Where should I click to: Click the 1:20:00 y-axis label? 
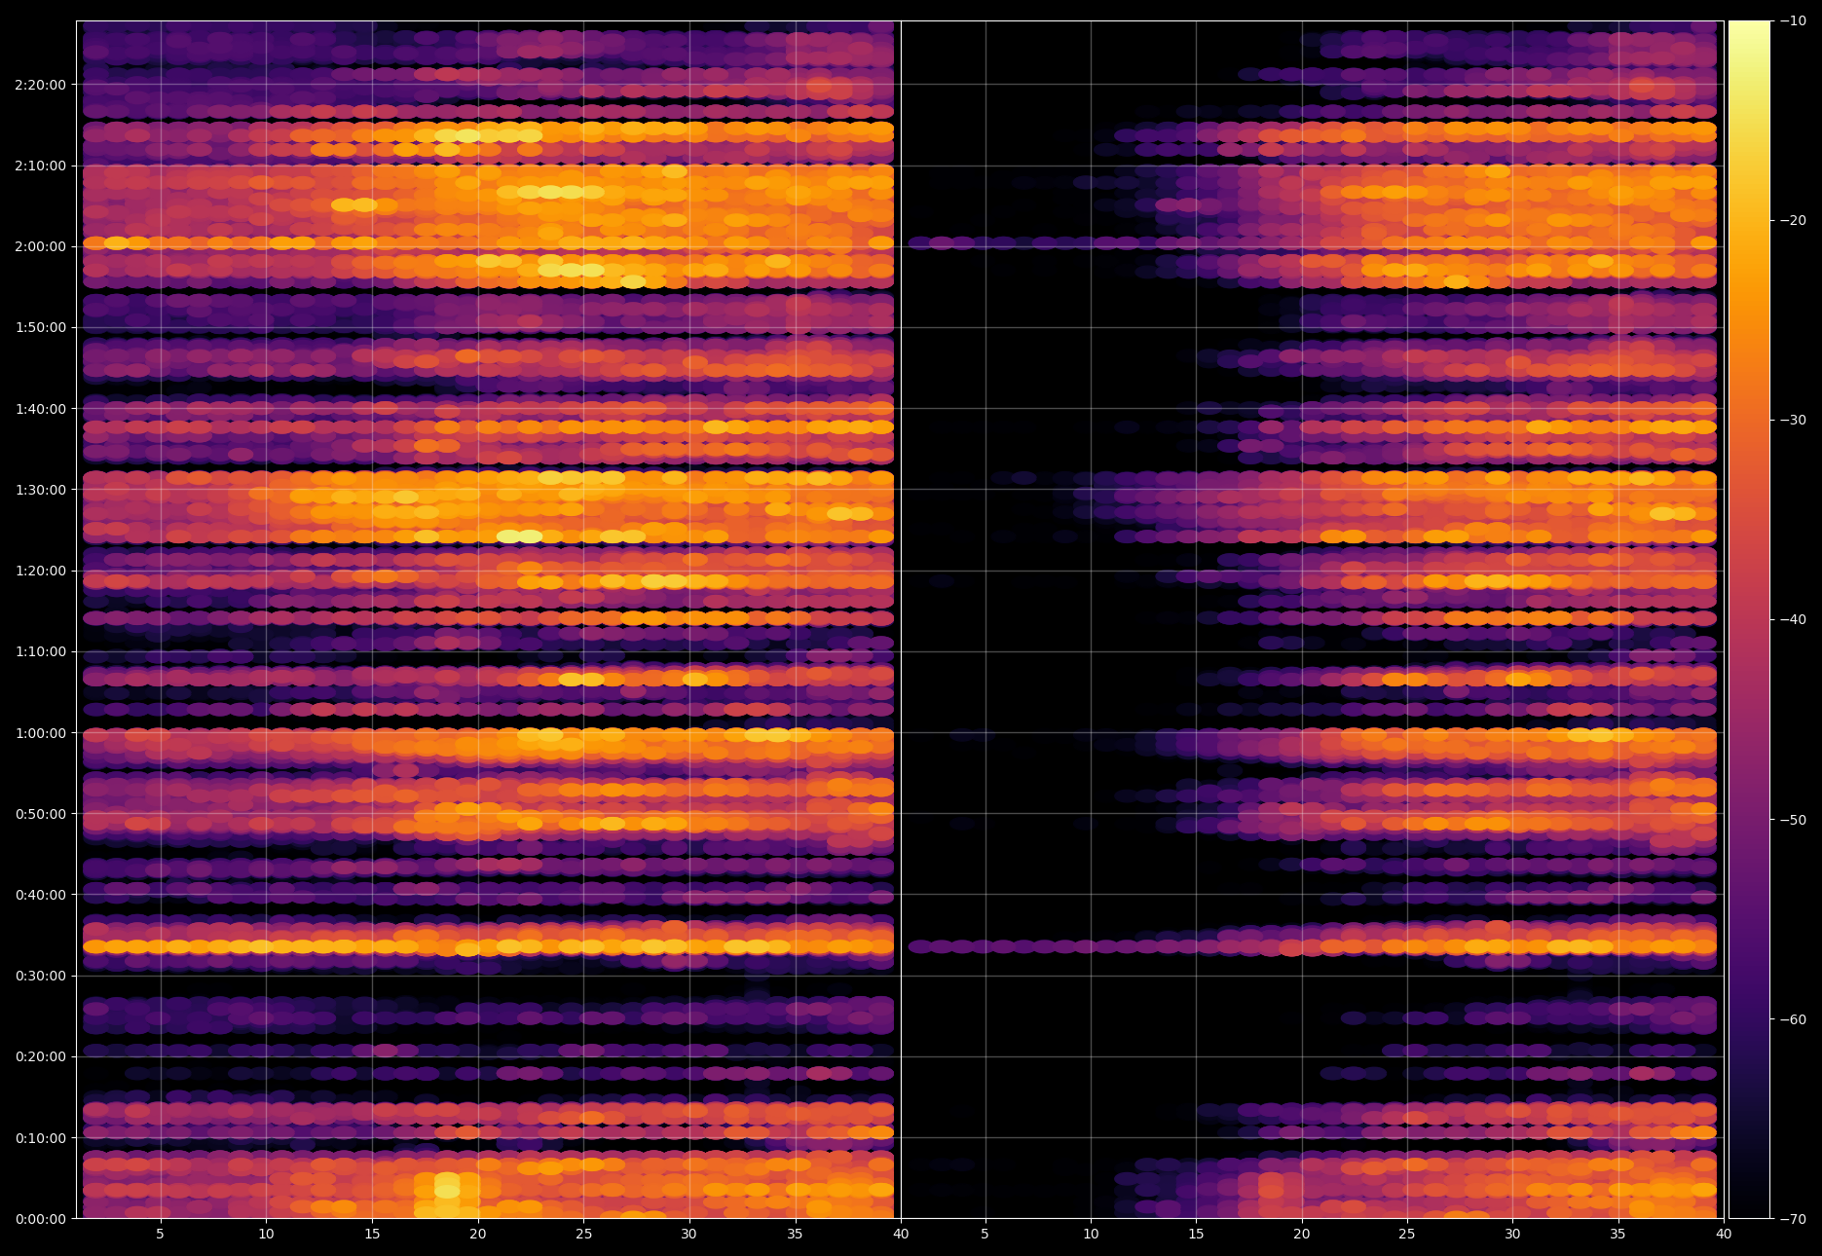coord(41,571)
